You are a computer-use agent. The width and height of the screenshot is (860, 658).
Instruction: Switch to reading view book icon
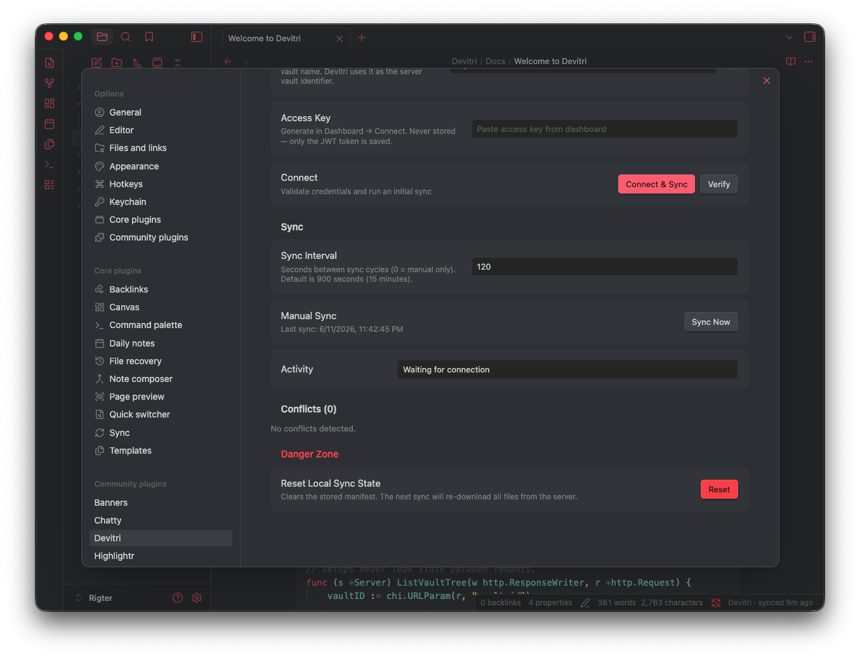tap(791, 62)
